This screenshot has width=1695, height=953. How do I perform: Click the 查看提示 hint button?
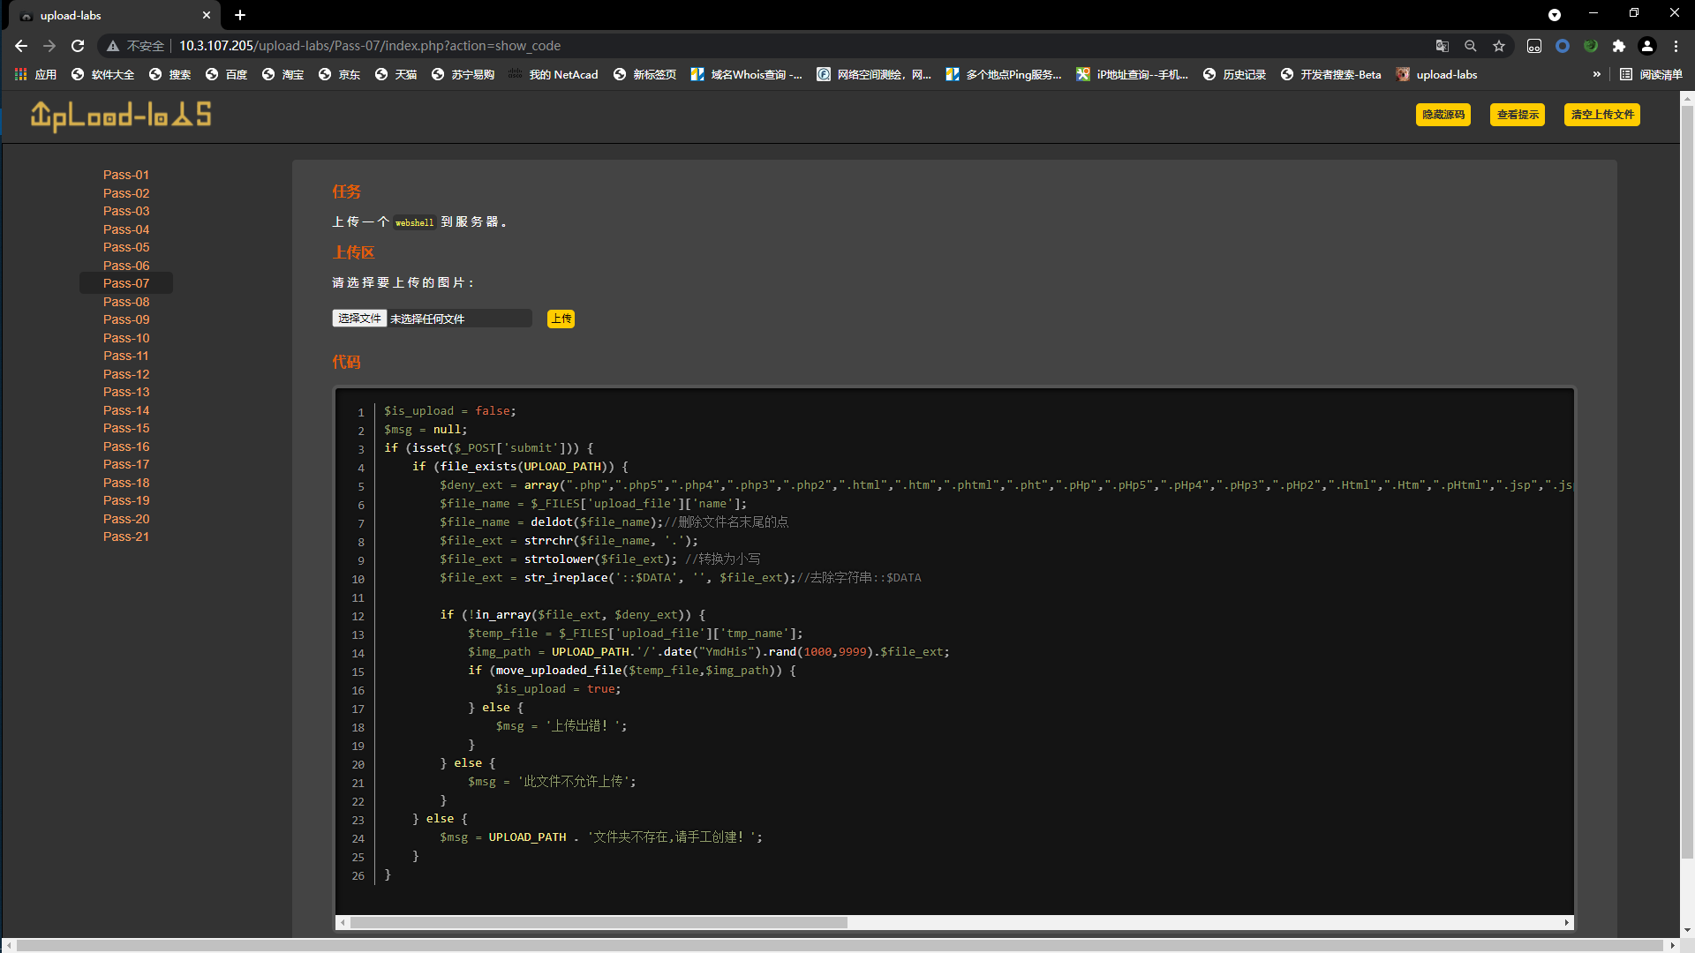click(1517, 115)
